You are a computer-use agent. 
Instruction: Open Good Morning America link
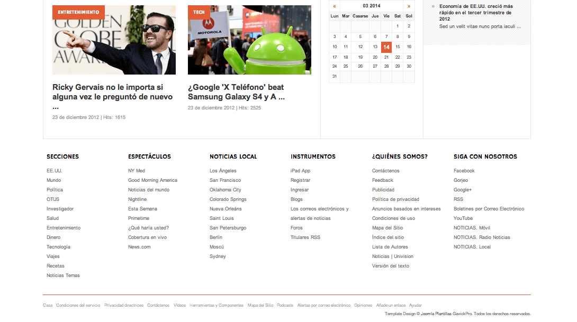click(152, 180)
